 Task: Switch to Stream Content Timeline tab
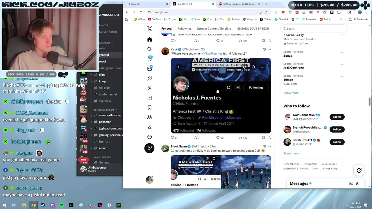[x=214, y=28]
